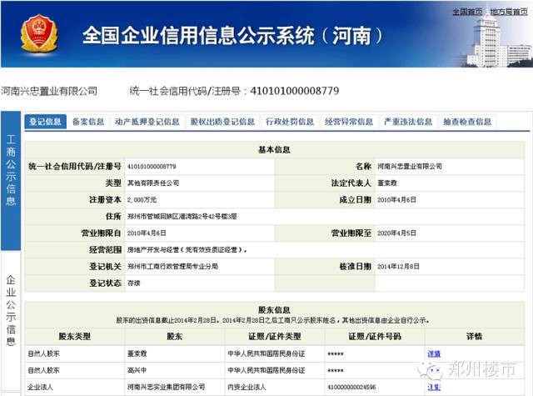View the 经营异常信息 tab

(349, 122)
